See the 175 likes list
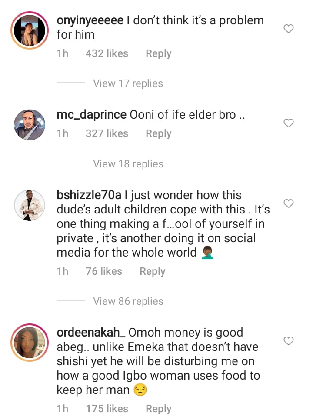Viewport: 313px width, 420px height. point(107,409)
